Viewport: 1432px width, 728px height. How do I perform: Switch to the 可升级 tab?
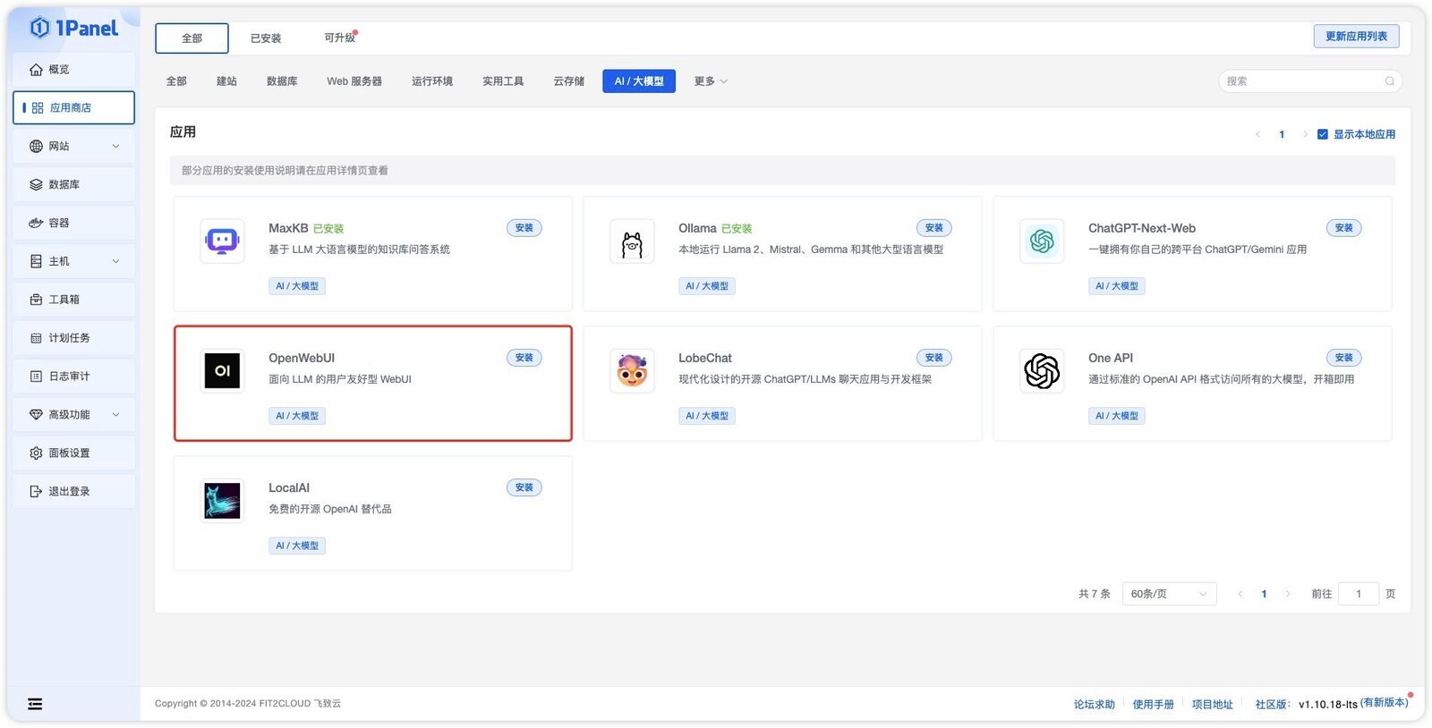point(339,38)
